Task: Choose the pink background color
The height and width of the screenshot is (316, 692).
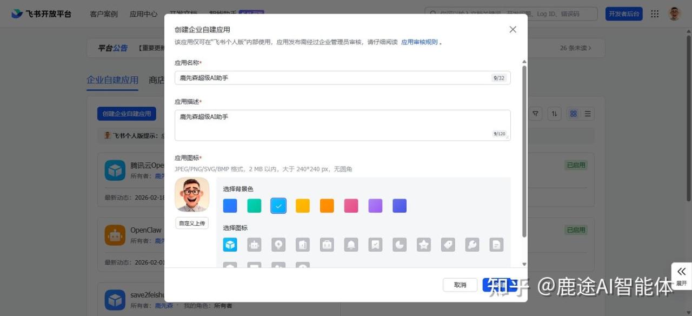Action: click(351, 206)
